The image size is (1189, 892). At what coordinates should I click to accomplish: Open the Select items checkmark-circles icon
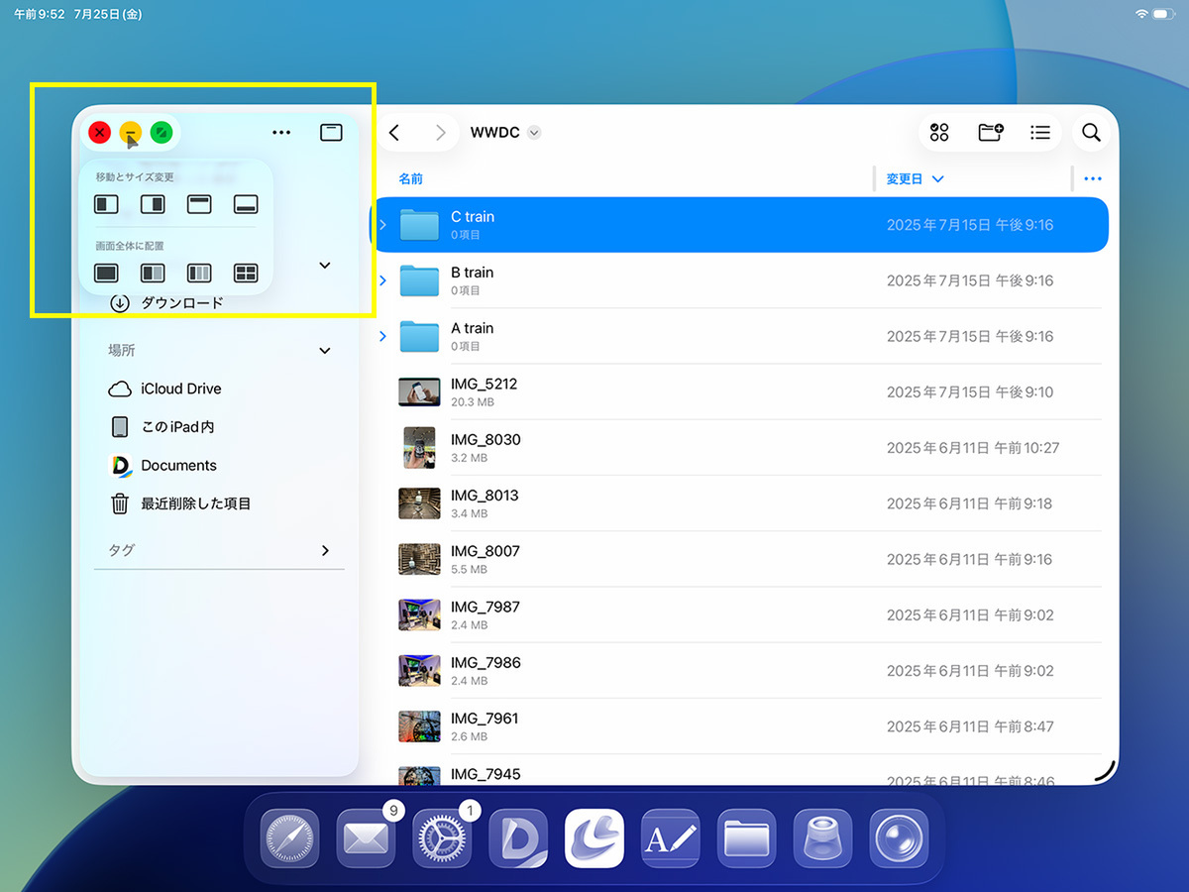[939, 133]
